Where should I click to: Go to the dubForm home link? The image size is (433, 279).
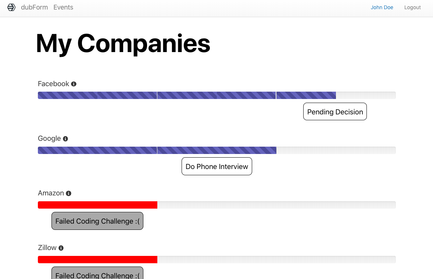34,7
